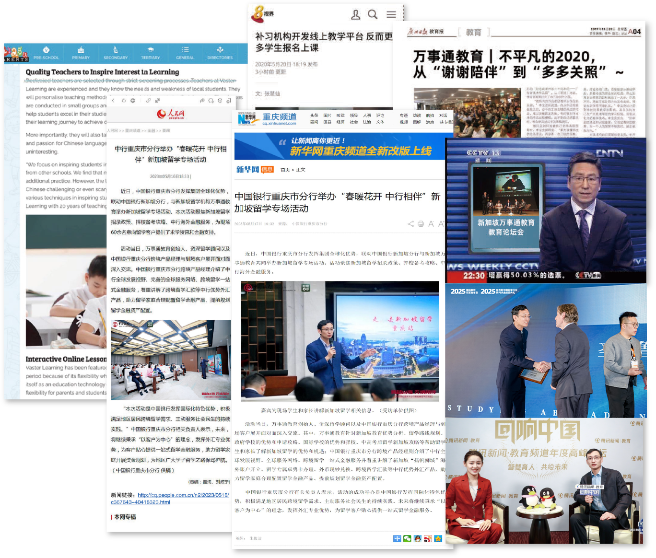Open the PRE-SCHOOL menu on the parents site
Image resolution: width=656 pixels, height=558 pixels.
(46, 53)
